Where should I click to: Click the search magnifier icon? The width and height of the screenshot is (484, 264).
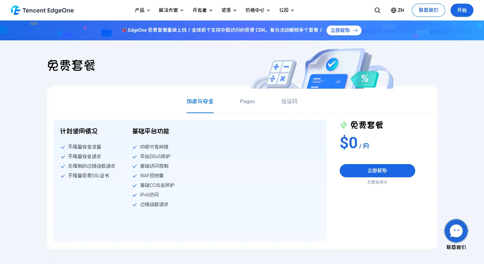point(377,10)
